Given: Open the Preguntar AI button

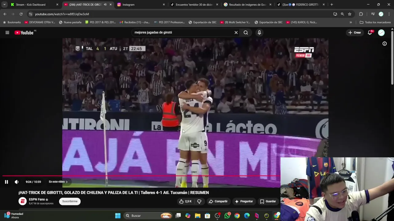Looking at the screenshot, I should pyautogui.click(x=244, y=201).
